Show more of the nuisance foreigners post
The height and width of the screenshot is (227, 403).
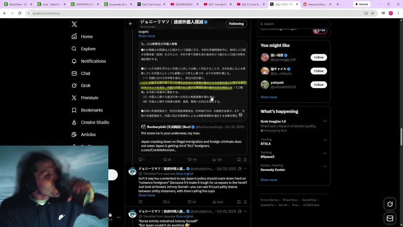[x=147, y=195]
